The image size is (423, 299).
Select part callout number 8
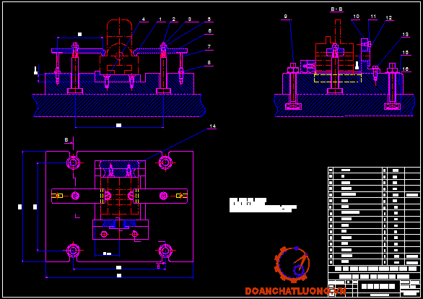coord(209,62)
